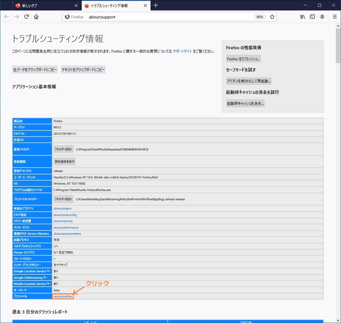Click the 80% zoom level indicator
Viewport: 341px width, 323px height.
coord(260,17)
